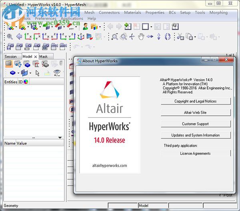
Task: Select the isometric XYZ axis view icon
Action: [81, 37]
